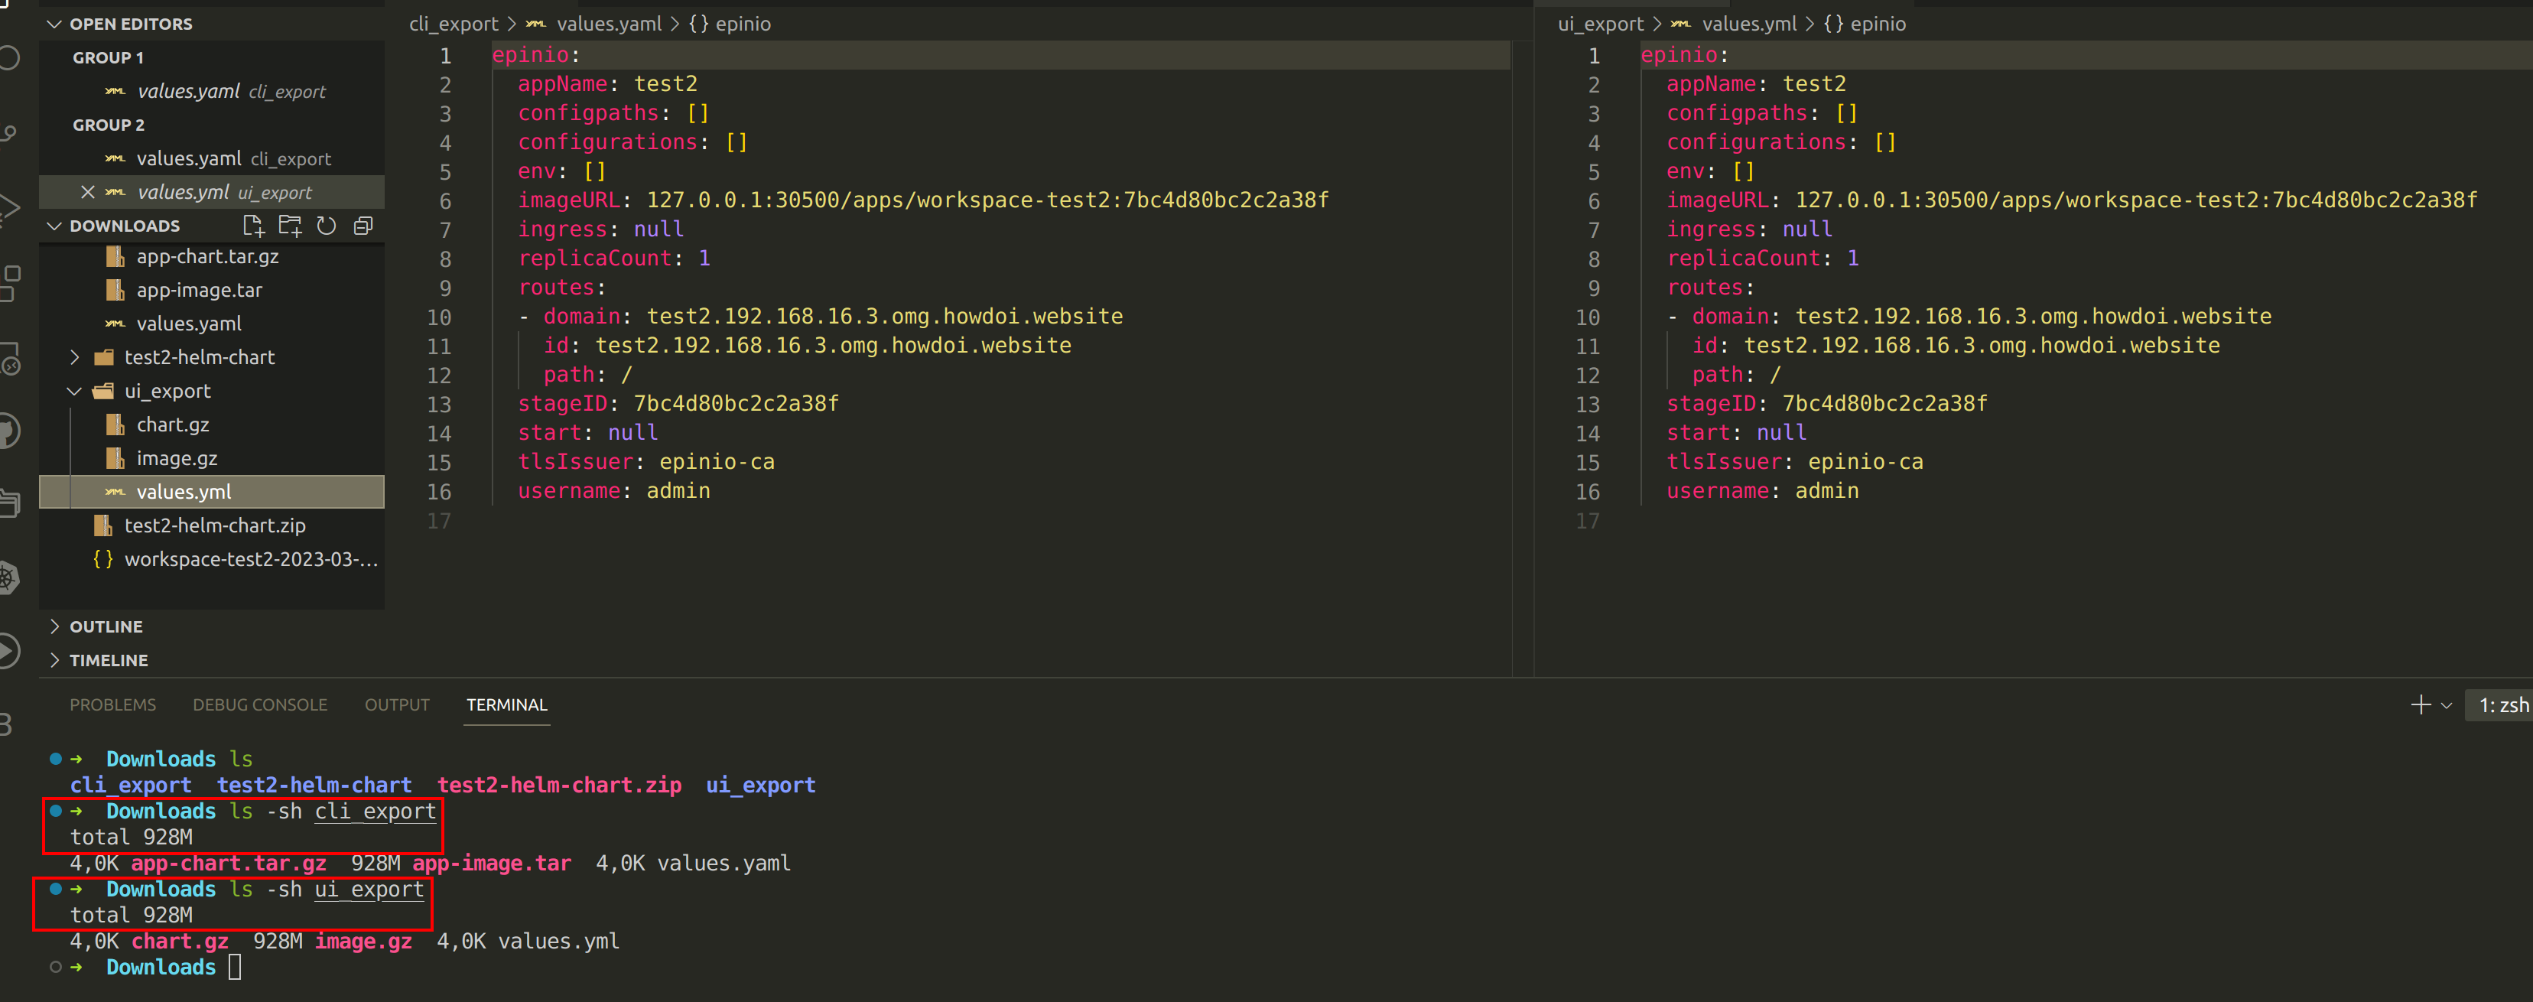Click underlined cli_export path in terminal command
The height and width of the screenshot is (1002, 2533).
click(x=376, y=812)
